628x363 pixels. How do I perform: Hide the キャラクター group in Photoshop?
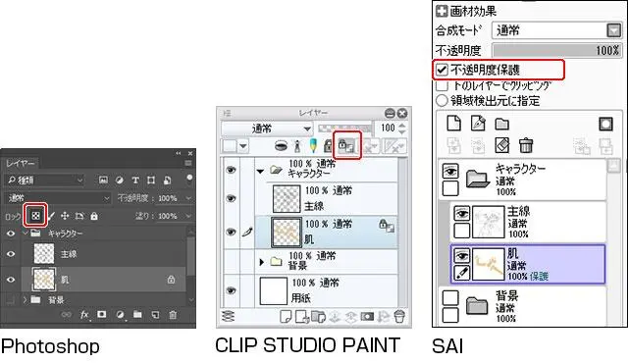tap(11, 233)
